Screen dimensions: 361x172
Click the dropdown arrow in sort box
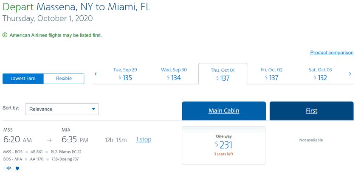tap(93, 109)
